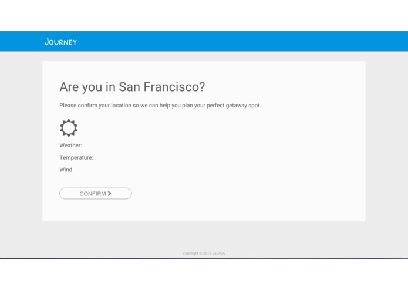Click the CONFIRM button
Image resolution: width=408 pixels, height=290 pixels.
96,194
